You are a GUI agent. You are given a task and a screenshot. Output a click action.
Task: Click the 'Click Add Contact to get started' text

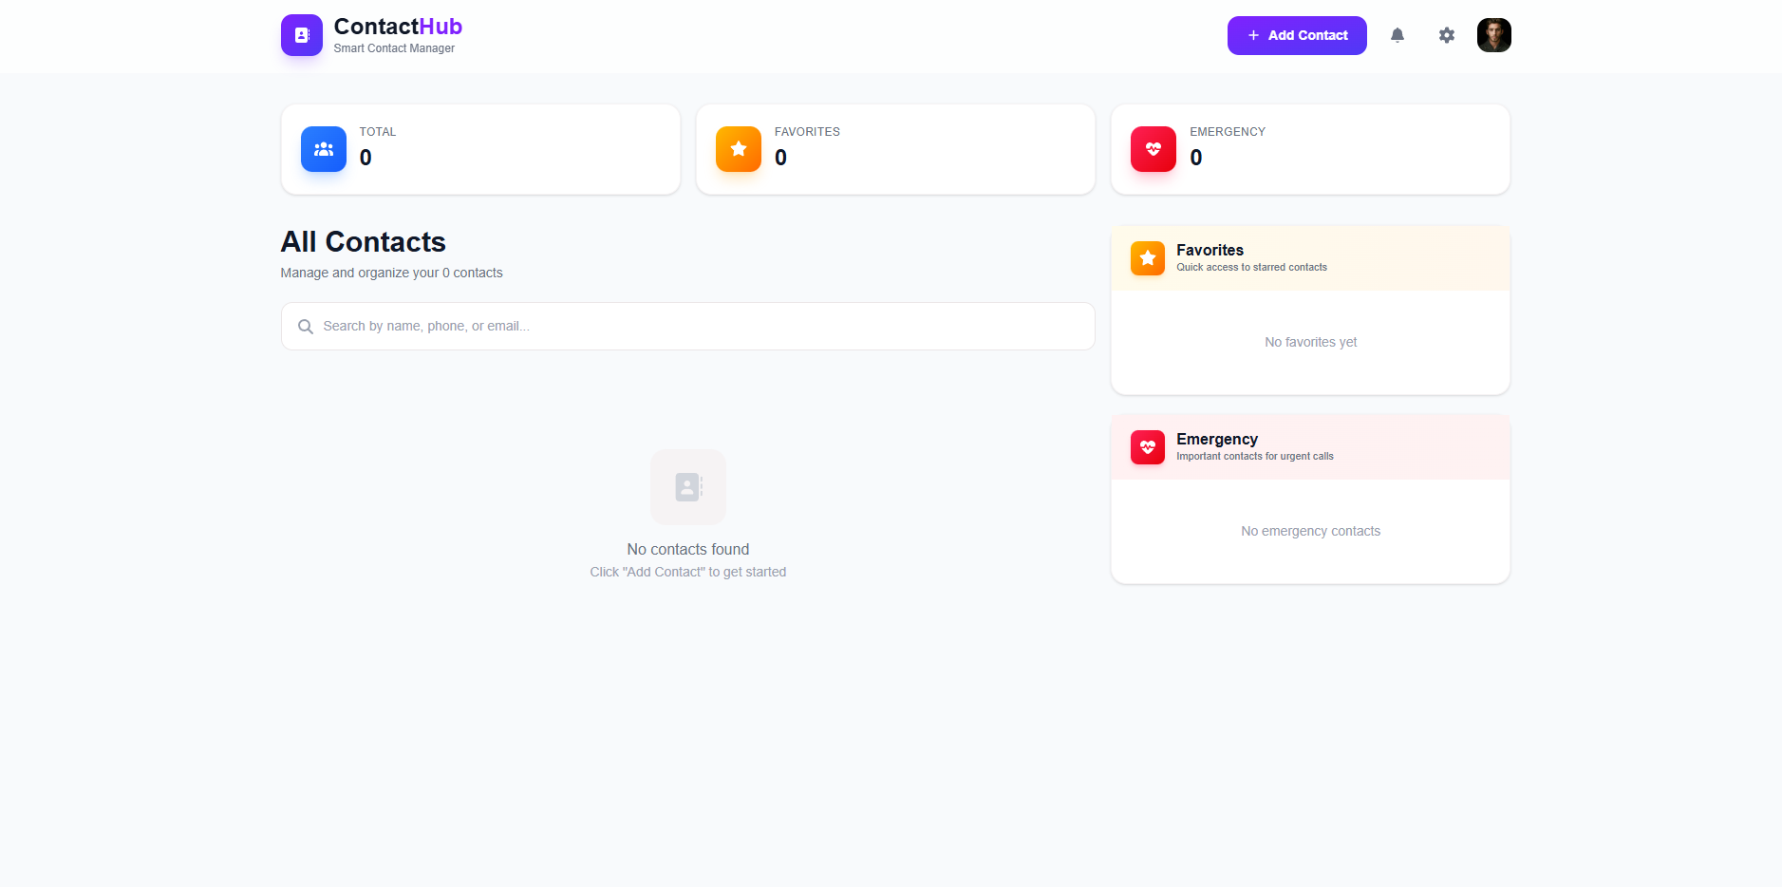click(x=688, y=571)
